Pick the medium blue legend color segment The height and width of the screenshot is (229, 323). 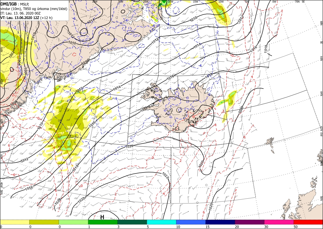coord(191,222)
